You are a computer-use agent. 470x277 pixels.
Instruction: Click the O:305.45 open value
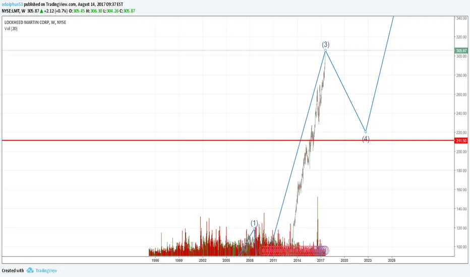77,11
